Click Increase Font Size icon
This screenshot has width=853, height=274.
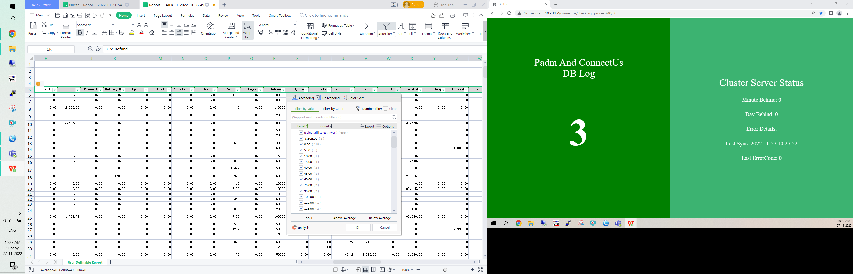[x=139, y=25]
